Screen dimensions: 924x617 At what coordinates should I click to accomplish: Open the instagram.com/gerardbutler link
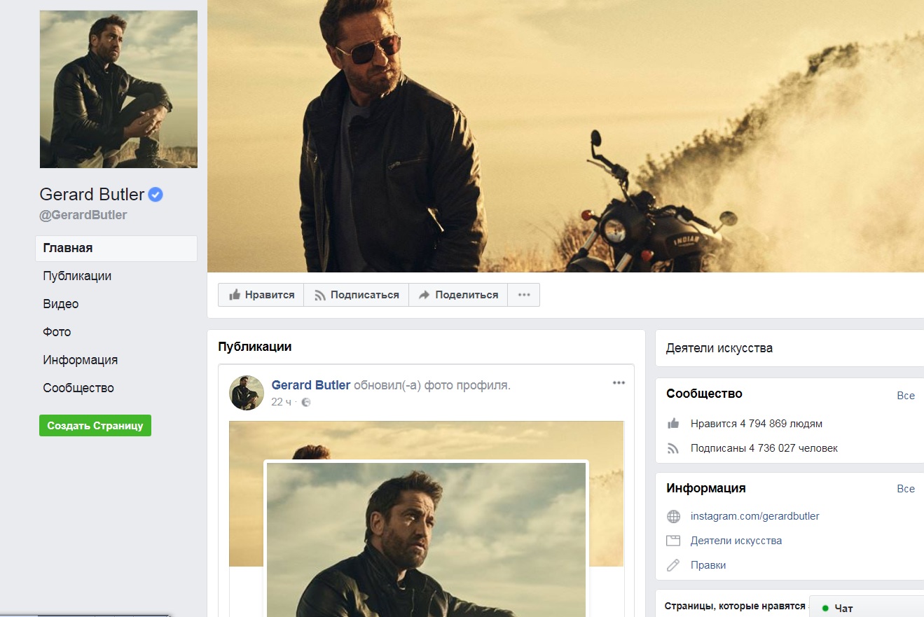click(754, 516)
